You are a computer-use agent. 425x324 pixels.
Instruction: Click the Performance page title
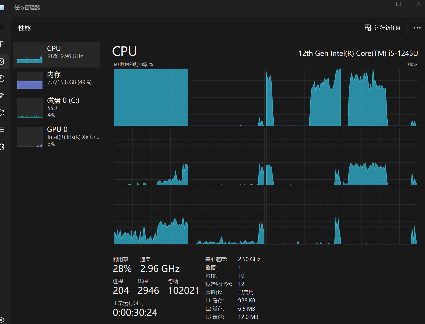point(24,28)
